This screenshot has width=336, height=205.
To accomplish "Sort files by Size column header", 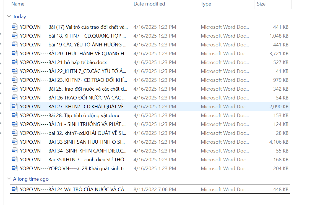I will pyautogui.click(x=261, y=4).
